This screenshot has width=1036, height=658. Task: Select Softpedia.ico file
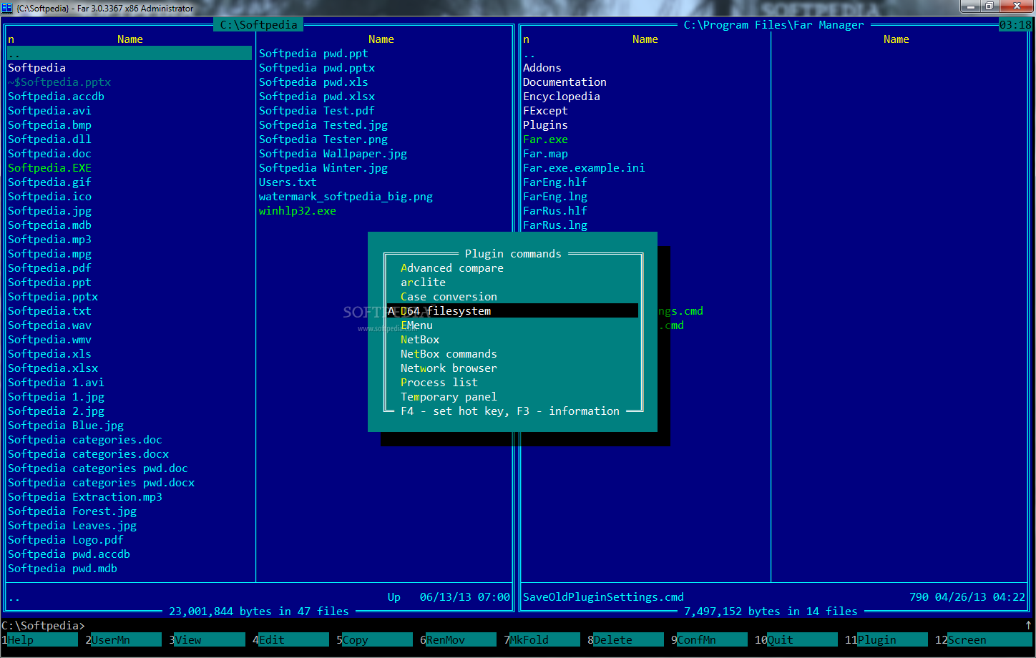[49, 197]
